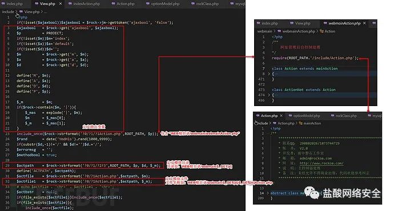Expand folded ActionNot class body at line 474
This screenshot has width=394, height=211.
click(269, 95)
